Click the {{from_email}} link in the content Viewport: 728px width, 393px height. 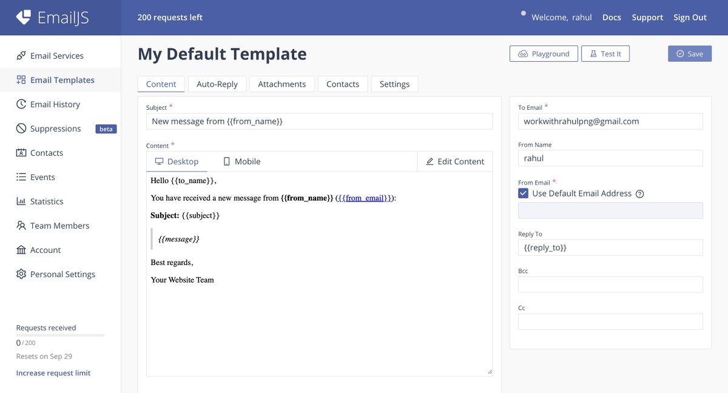[366, 198]
